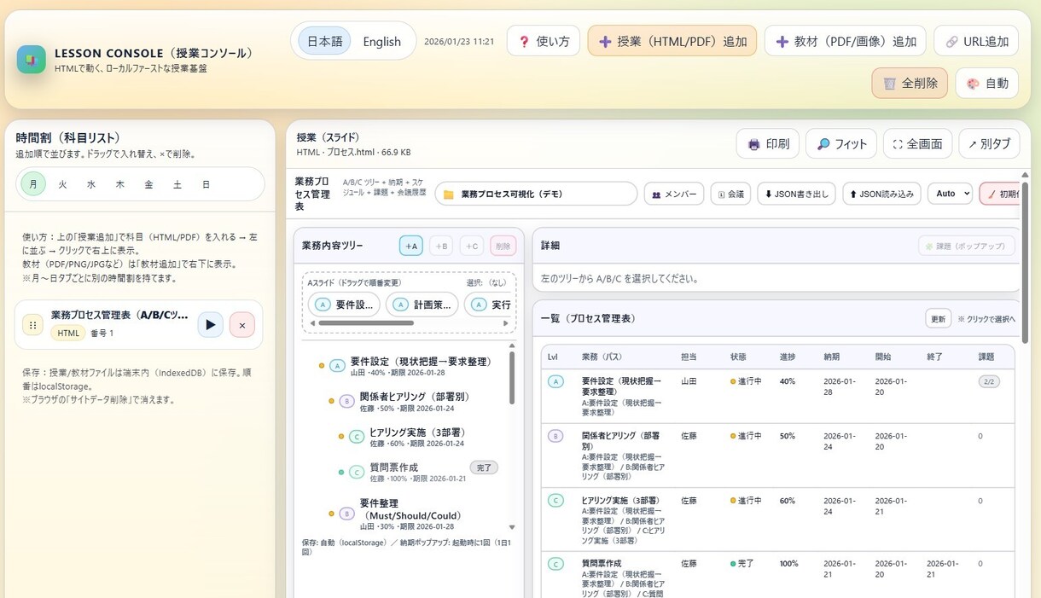Open the 使い方 help button
This screenshot has width=1041, height=598.
coord(544,41)
